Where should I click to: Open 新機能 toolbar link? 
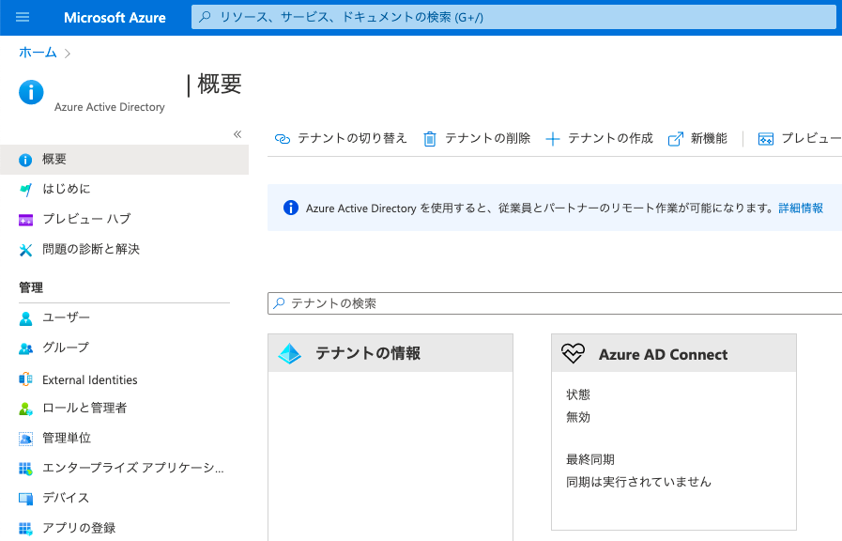tap(697, 139)
